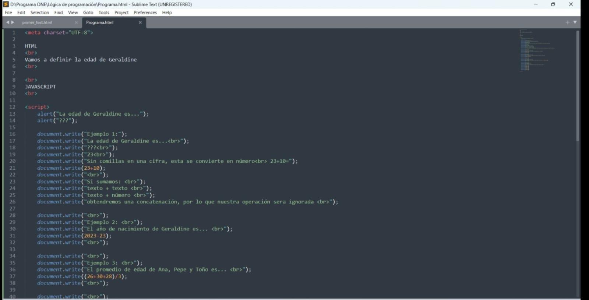
Task: Open the Goto menu
Action: click(x=88, y=13)
